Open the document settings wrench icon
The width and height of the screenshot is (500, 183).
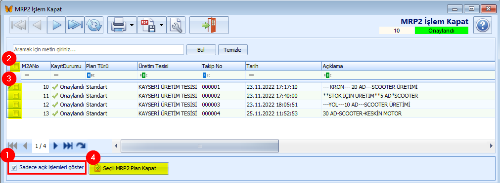point(176,25)
